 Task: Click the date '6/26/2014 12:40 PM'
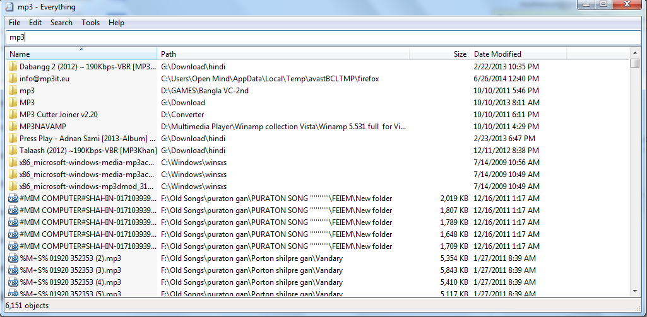[x=506, y=78]
